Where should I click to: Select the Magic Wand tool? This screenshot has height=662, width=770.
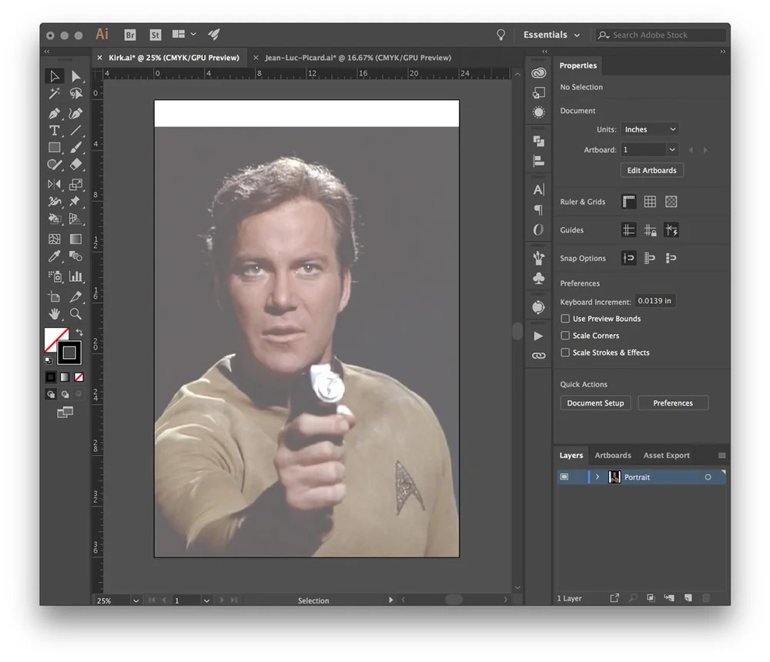pyautogui.click(x=53, y=93)
